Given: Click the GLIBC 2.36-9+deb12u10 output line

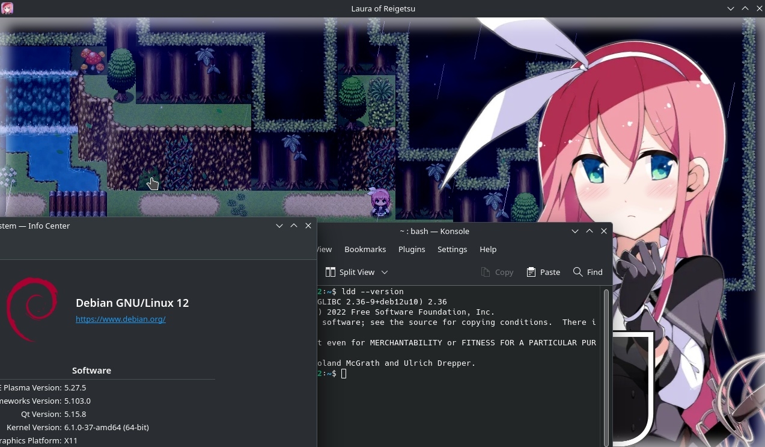Looking at the screenshot, I should click(382, 302).
